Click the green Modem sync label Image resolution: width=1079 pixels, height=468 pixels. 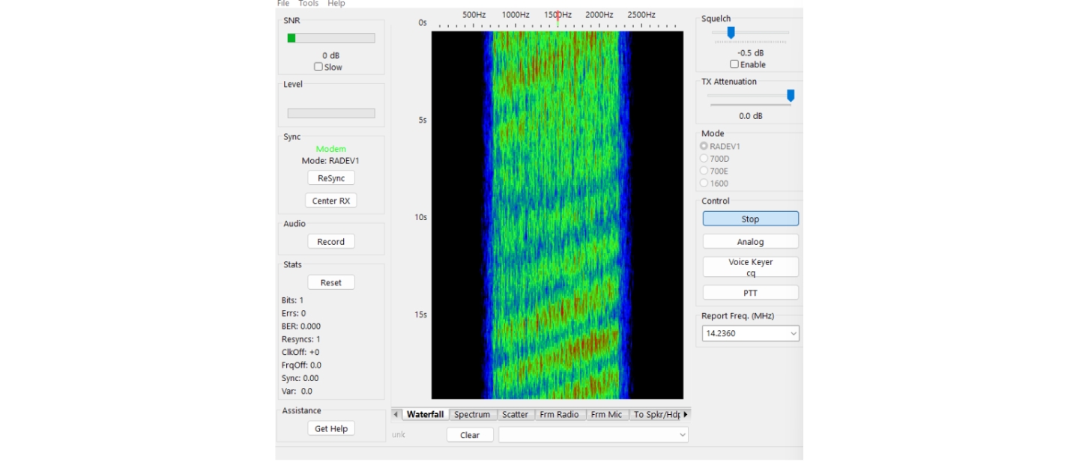(x=331, y=149)
